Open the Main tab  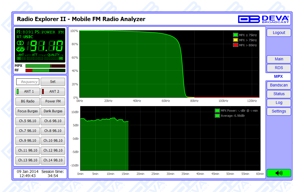[278, 59]
